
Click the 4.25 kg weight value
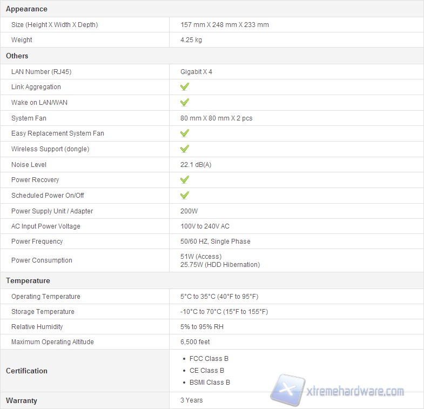[191, 40]
